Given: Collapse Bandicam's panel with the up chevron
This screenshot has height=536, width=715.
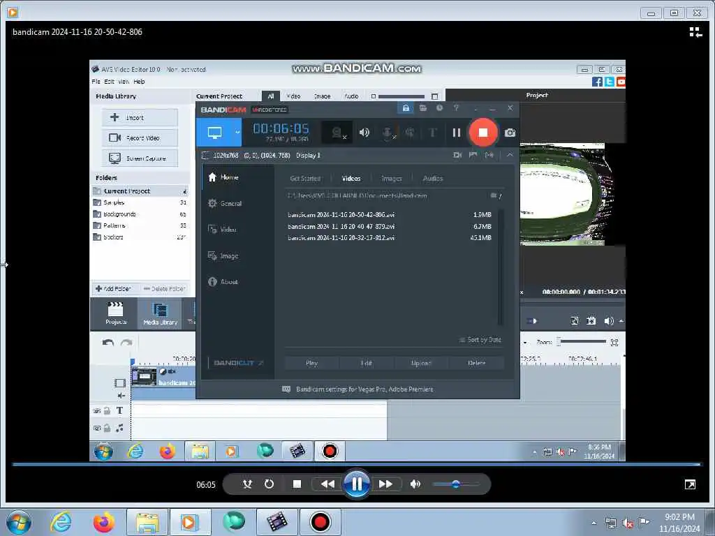Looking at the screenshot, I should (510, 155).
